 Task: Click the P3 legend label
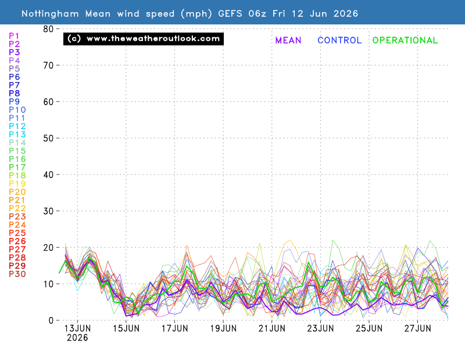coord(14,52)
